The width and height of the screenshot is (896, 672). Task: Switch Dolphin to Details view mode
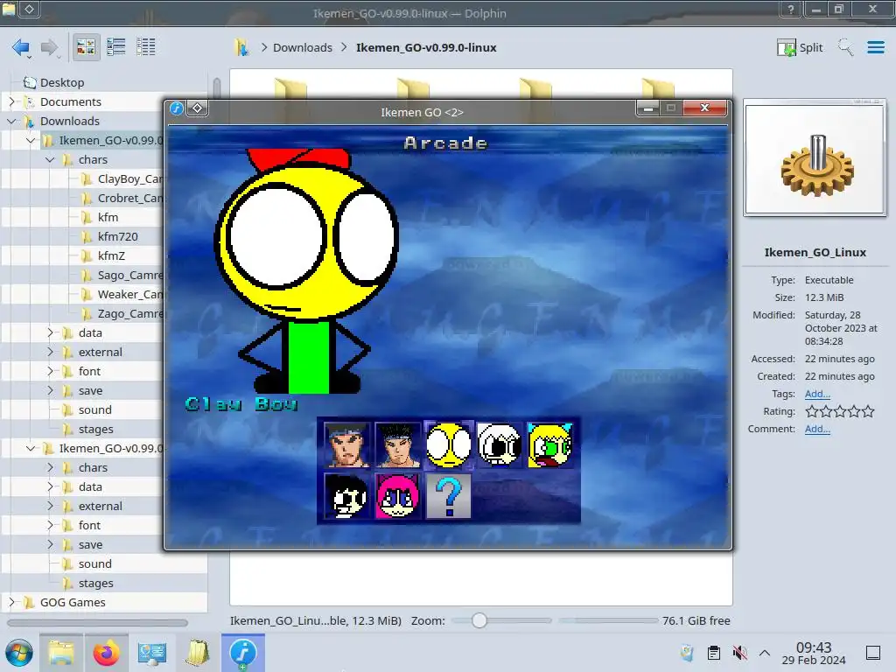pos(146,47)
